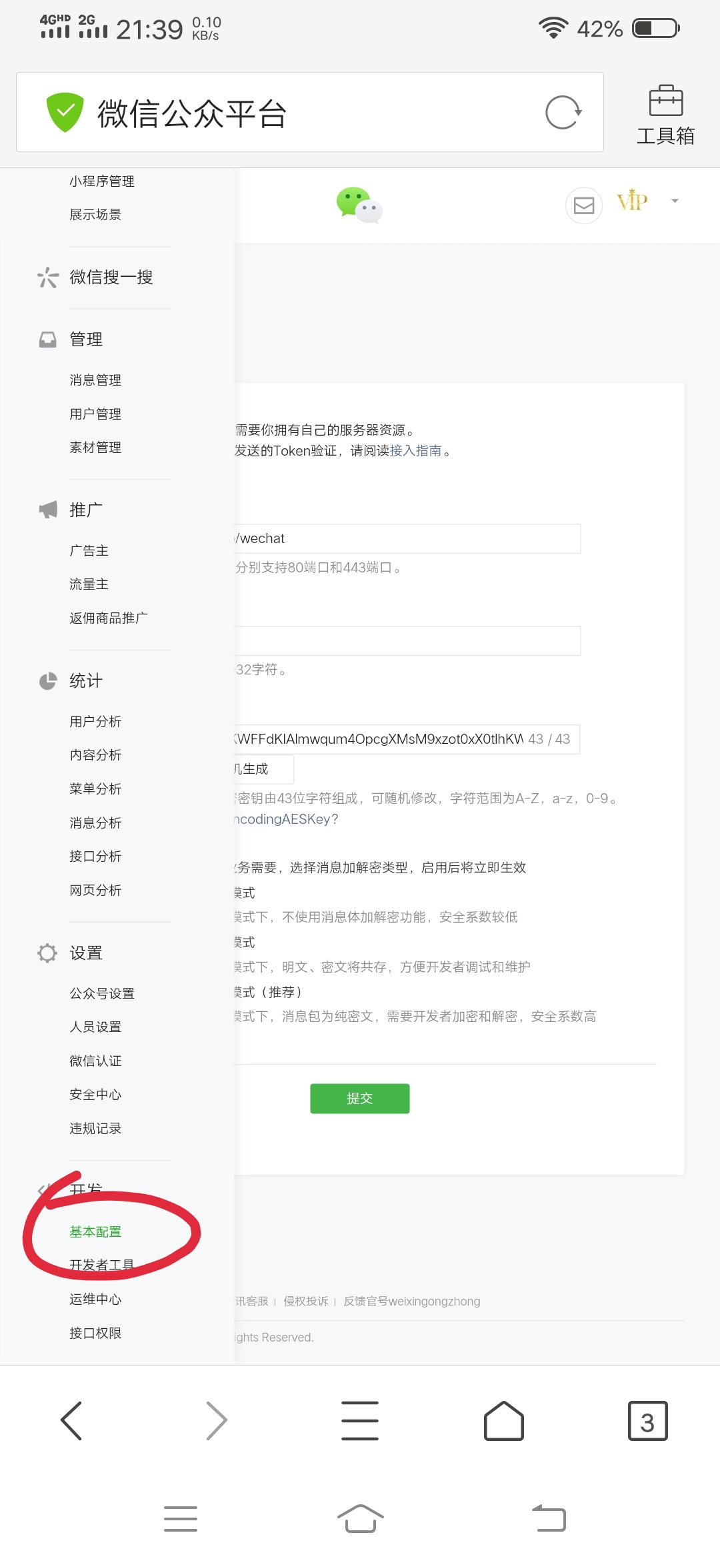
Task: Open 微信搜一搜 section icon
Action: (x=48, y=277)
